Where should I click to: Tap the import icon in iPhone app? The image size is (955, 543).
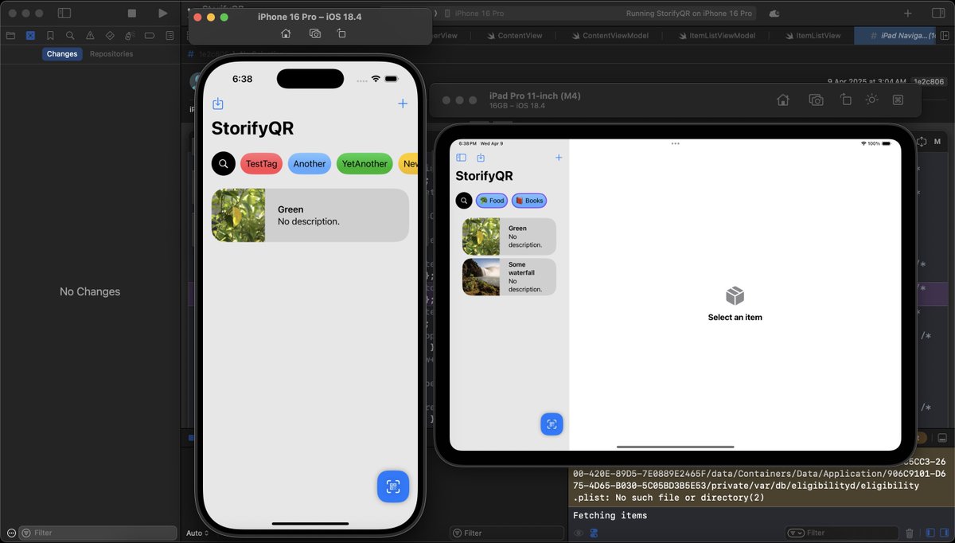[218, 104]
